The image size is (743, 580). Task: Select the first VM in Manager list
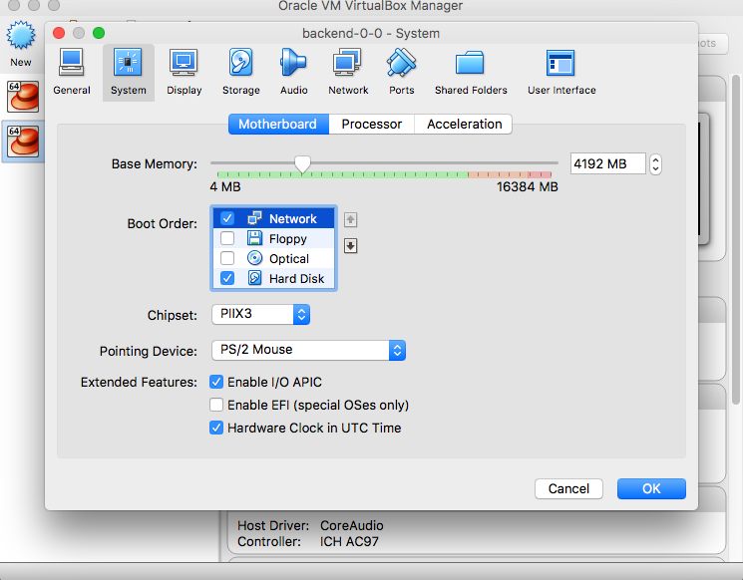click(x=23, y=97)
